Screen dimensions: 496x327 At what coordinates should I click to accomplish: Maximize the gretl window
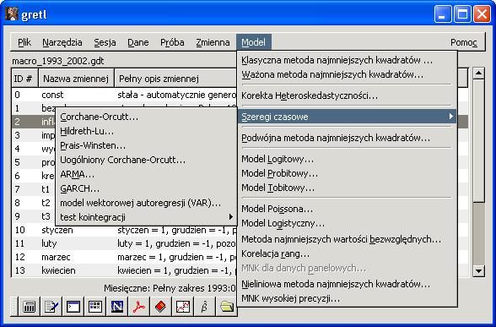pos(462,14)
